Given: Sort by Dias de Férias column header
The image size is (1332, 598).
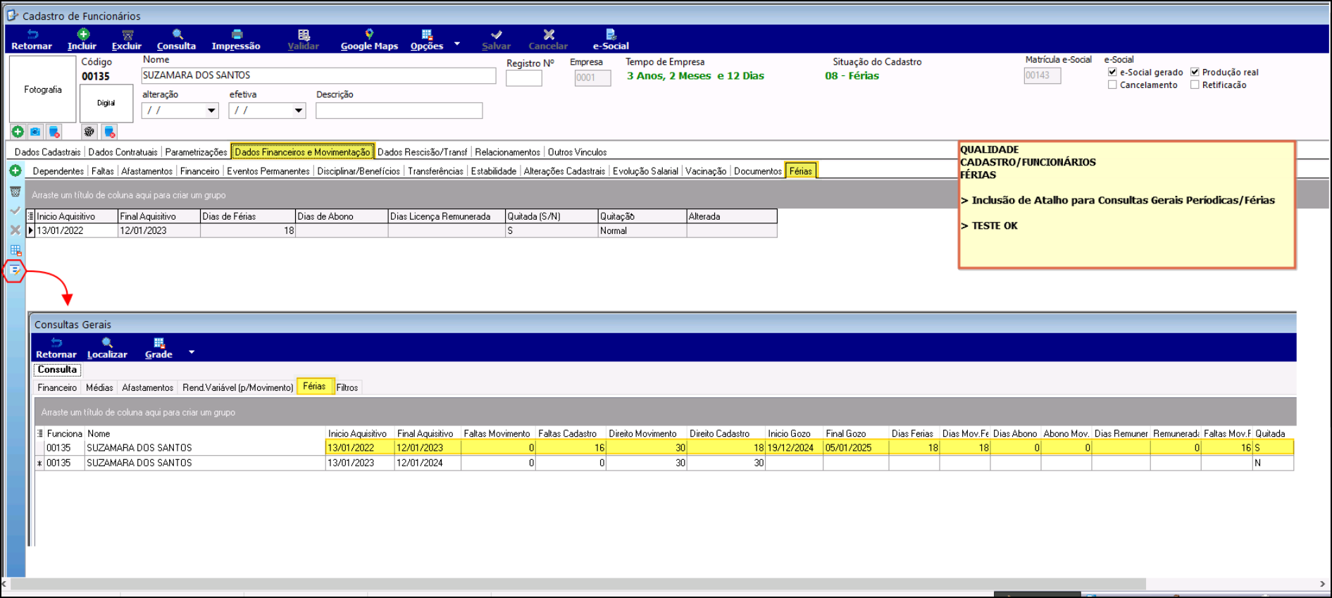Looking at the screenshot, I should pyautogui.click(x=247, y=216).
